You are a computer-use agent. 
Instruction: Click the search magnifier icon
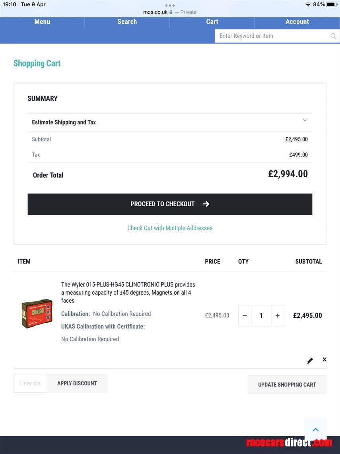333,36
